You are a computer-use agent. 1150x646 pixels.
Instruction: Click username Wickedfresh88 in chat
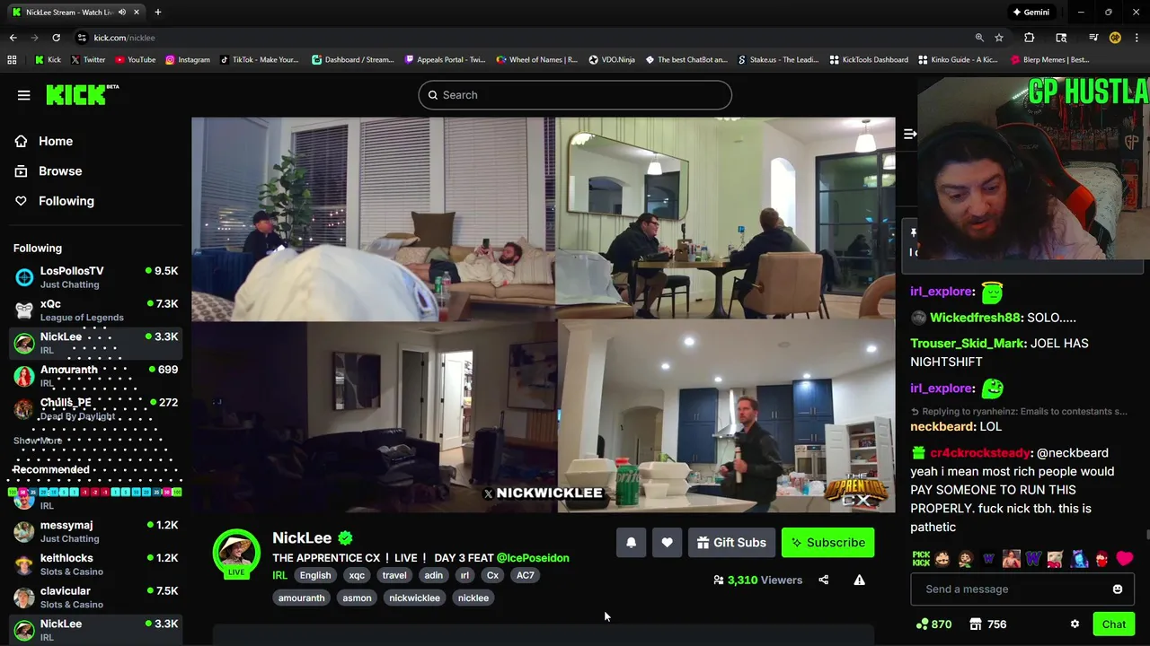point(976,318)
